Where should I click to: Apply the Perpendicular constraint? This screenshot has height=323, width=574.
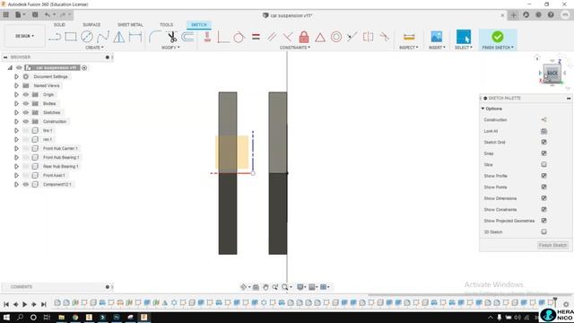288,37
